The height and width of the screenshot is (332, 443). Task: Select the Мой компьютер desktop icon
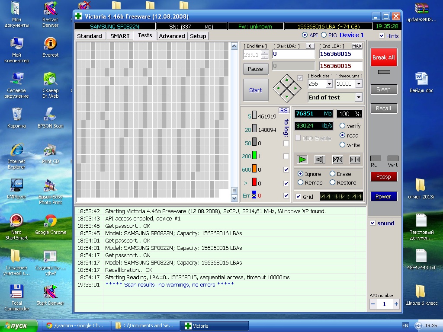16,50
